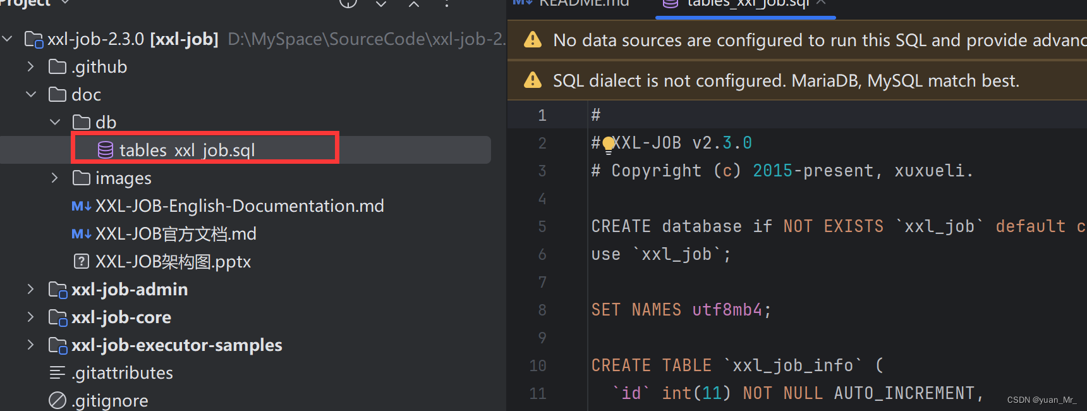Click the images folder icon
Screen dimensions: 1087x411
pyautogui.click(x=82, y=178)
